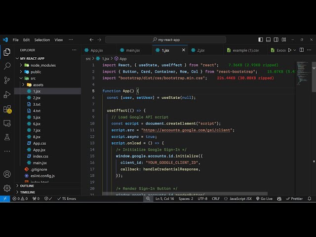This screenshot has width=316, height=237.
Task: Open the Accounts icon in activity bar
Action: click(x=7, y=174)
